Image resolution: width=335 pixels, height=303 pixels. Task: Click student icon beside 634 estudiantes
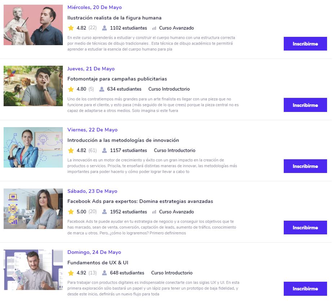click(x=102, y=89)
